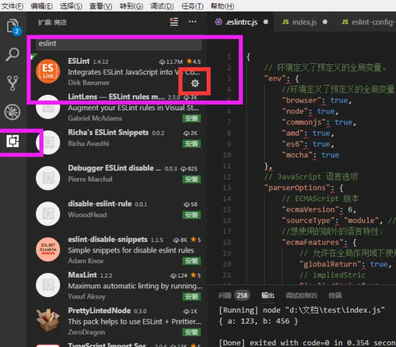Image resolution: width=396 pixels, height=347 pixels.
Task: Open the 问题 problems panel tab
Action: (x=225, y=295)
